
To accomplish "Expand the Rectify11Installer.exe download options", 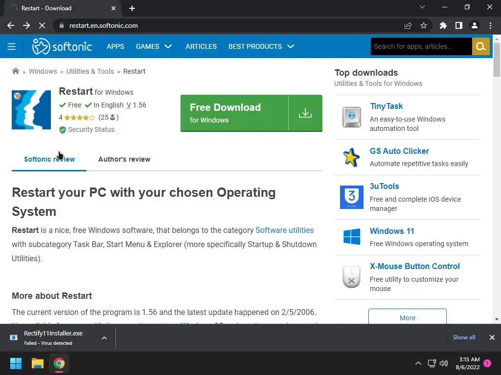I will (x=104, y=338).
